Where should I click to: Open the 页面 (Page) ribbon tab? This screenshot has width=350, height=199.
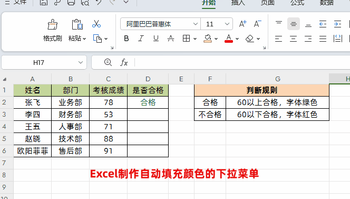click(x=268, y=3)
